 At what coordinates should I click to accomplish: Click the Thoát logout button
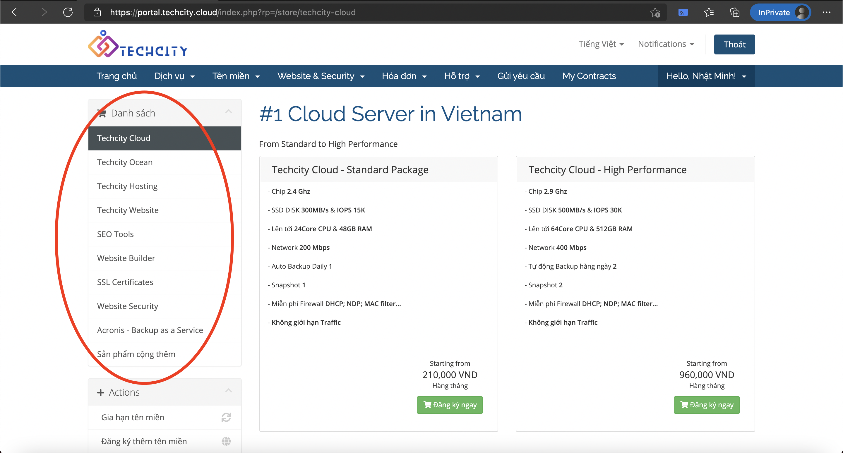[x=734, y=44]
